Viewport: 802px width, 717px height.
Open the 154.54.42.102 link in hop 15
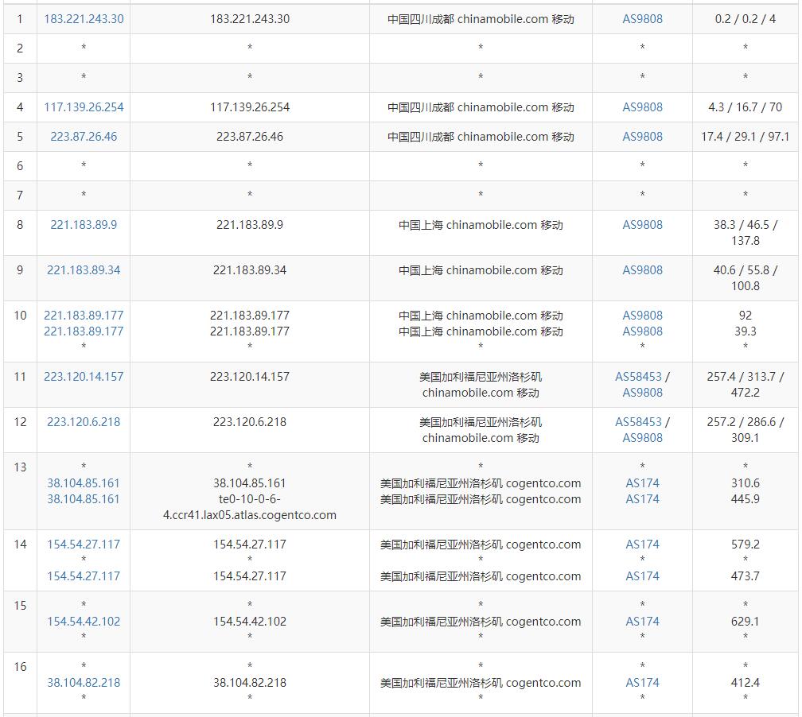[x=84, y=622]
